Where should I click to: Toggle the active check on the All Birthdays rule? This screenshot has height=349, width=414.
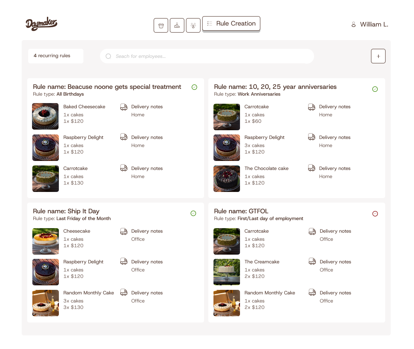tap(194, 87)
